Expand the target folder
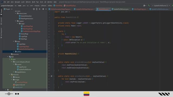This screenshot has width=173, height=97. click(6, 90)
